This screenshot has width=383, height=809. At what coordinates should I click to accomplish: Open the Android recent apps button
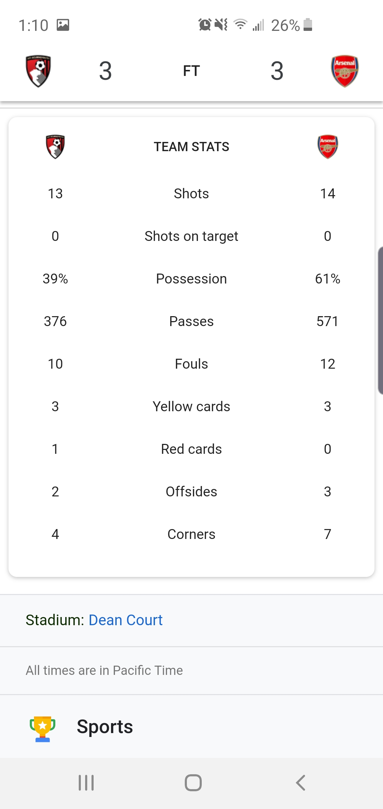(x=86, y=782)
